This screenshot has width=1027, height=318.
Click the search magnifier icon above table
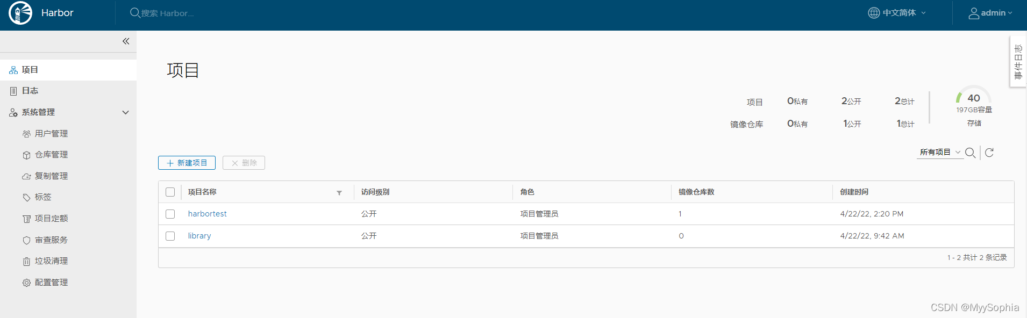tap(970, 153)
